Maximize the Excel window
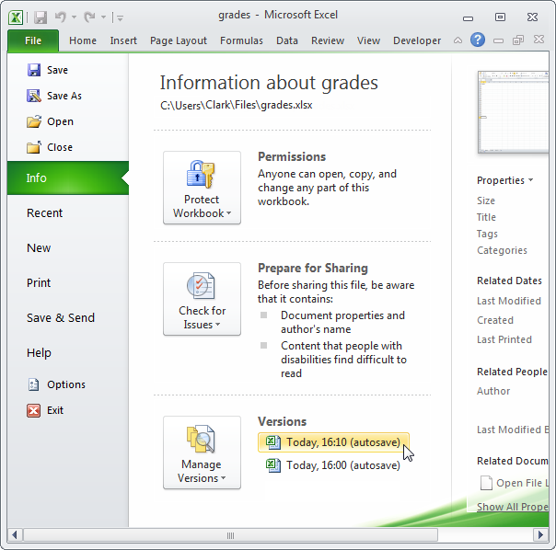Screen dimensions: 556x550 coord(500,17)
